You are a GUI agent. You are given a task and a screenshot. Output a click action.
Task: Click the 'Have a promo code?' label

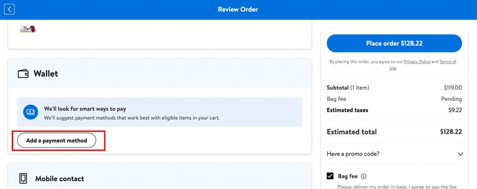coord(353,154)
